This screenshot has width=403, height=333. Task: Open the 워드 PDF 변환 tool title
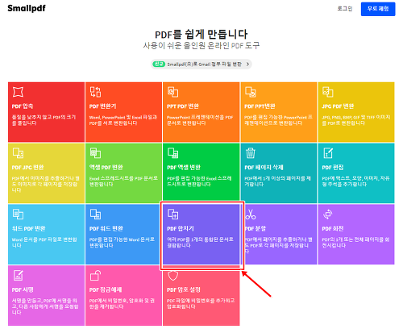[28, 229]
